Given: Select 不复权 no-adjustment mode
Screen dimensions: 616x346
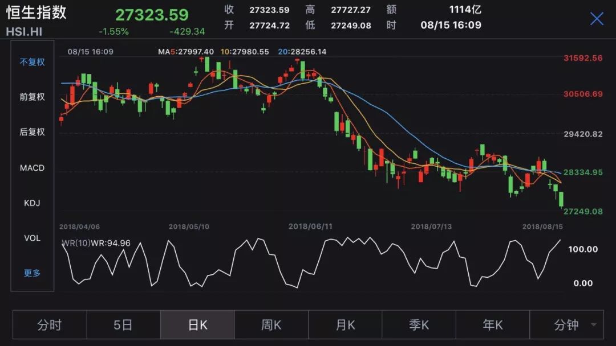Looking at the screenshot, I should tap(31, 61).
